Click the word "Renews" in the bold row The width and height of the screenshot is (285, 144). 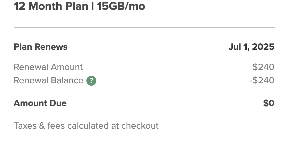51,47
